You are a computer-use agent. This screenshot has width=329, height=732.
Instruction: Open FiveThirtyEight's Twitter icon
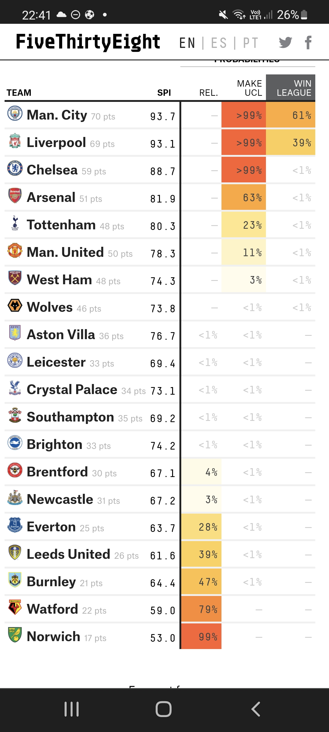click(285, 42)
